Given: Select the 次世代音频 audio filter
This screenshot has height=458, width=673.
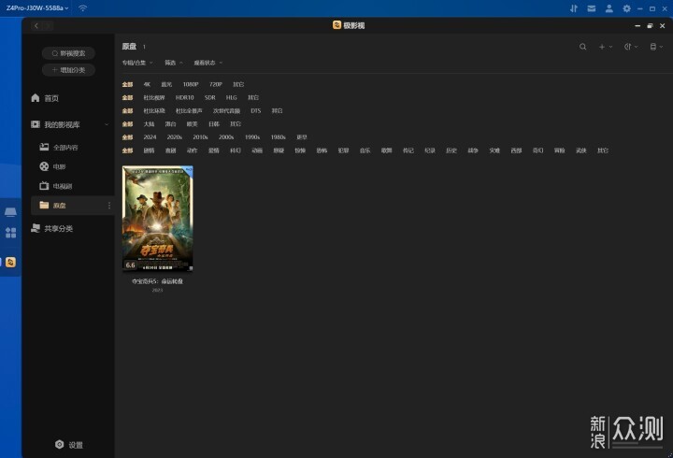Looking at the screenshot, I should (x=226, y=110).
